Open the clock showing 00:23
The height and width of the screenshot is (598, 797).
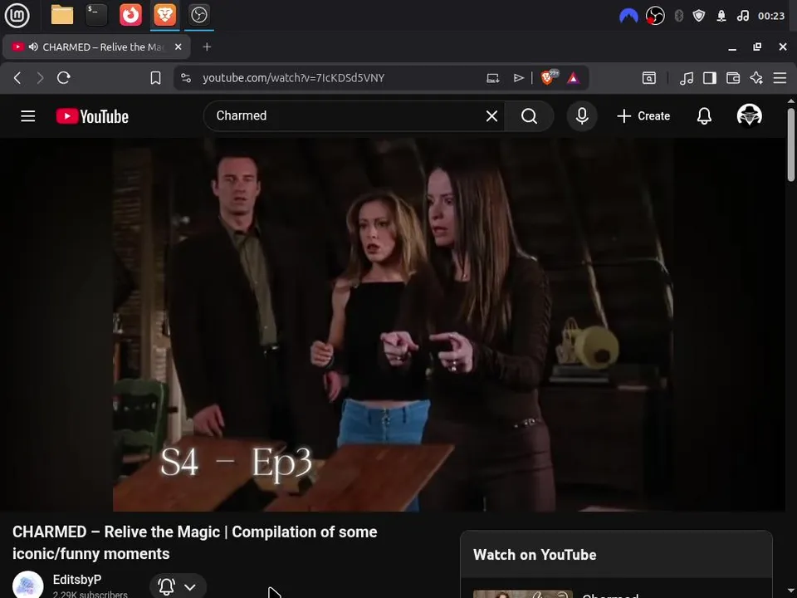point(771,16)
